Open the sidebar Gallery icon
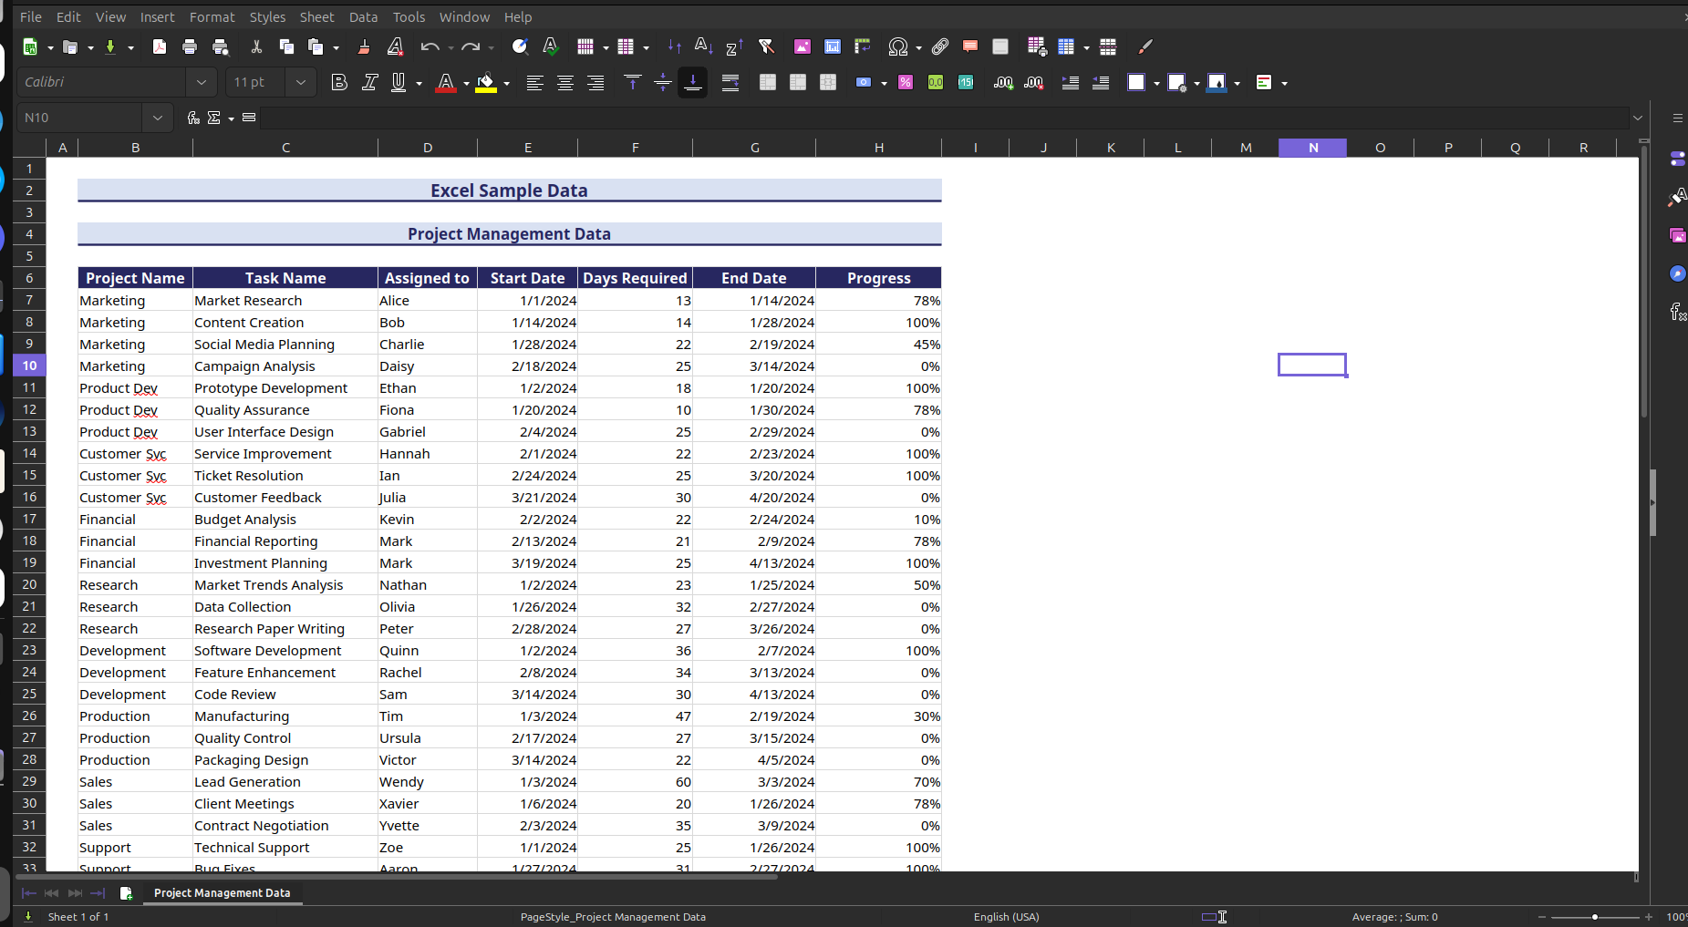Viewport: 1688px width, 927px height. [1677, 235]
